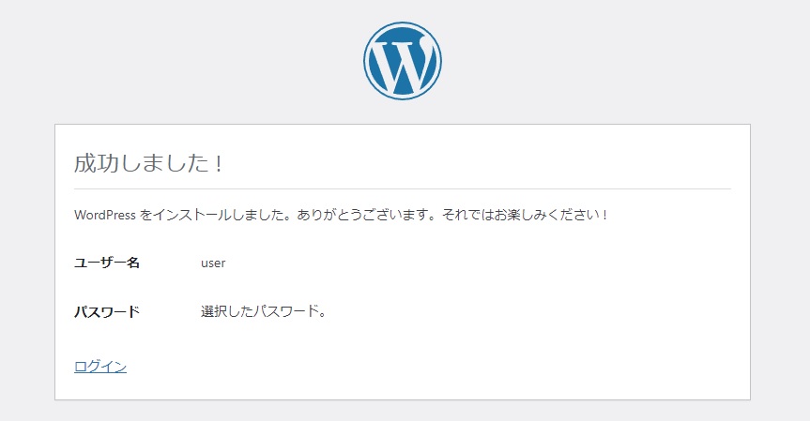
Task: Click the blue circular ring of the logo
Action: tap(366, 61)
